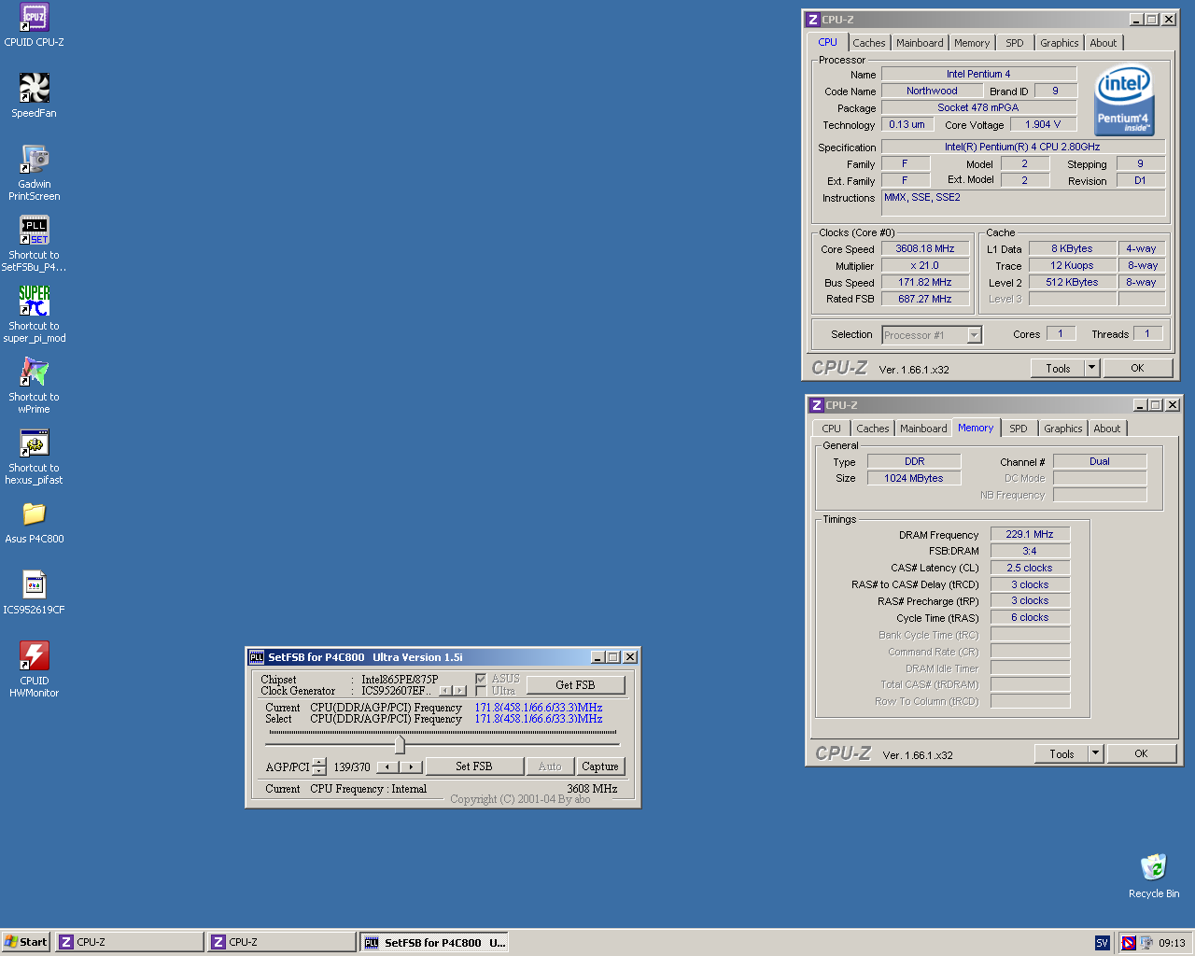The image size is (1195, 956).
Task: Switch to second CPU-Z taskbar button
Action: coord(281,942)
